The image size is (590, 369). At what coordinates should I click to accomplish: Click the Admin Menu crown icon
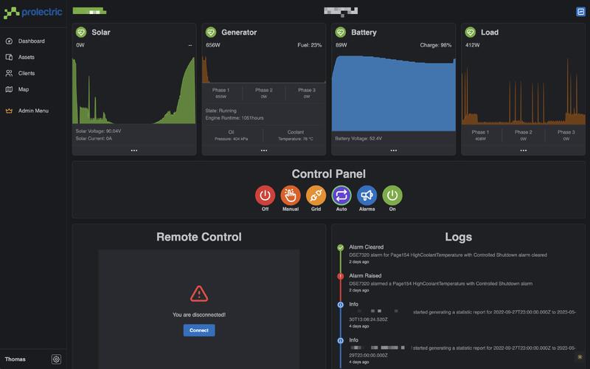(10, 111)
